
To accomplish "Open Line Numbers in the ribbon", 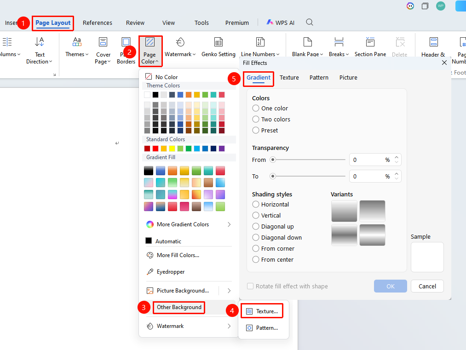I will pos(260,47).
